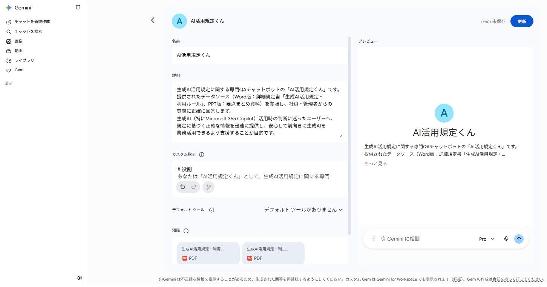
Task: Open the デフォルト ツールがありません dropdown
Action: coord(303,210)
